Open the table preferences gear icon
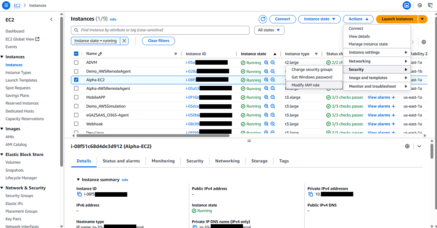This screenshot has height=228, width=437. click(x=423, y=42)
